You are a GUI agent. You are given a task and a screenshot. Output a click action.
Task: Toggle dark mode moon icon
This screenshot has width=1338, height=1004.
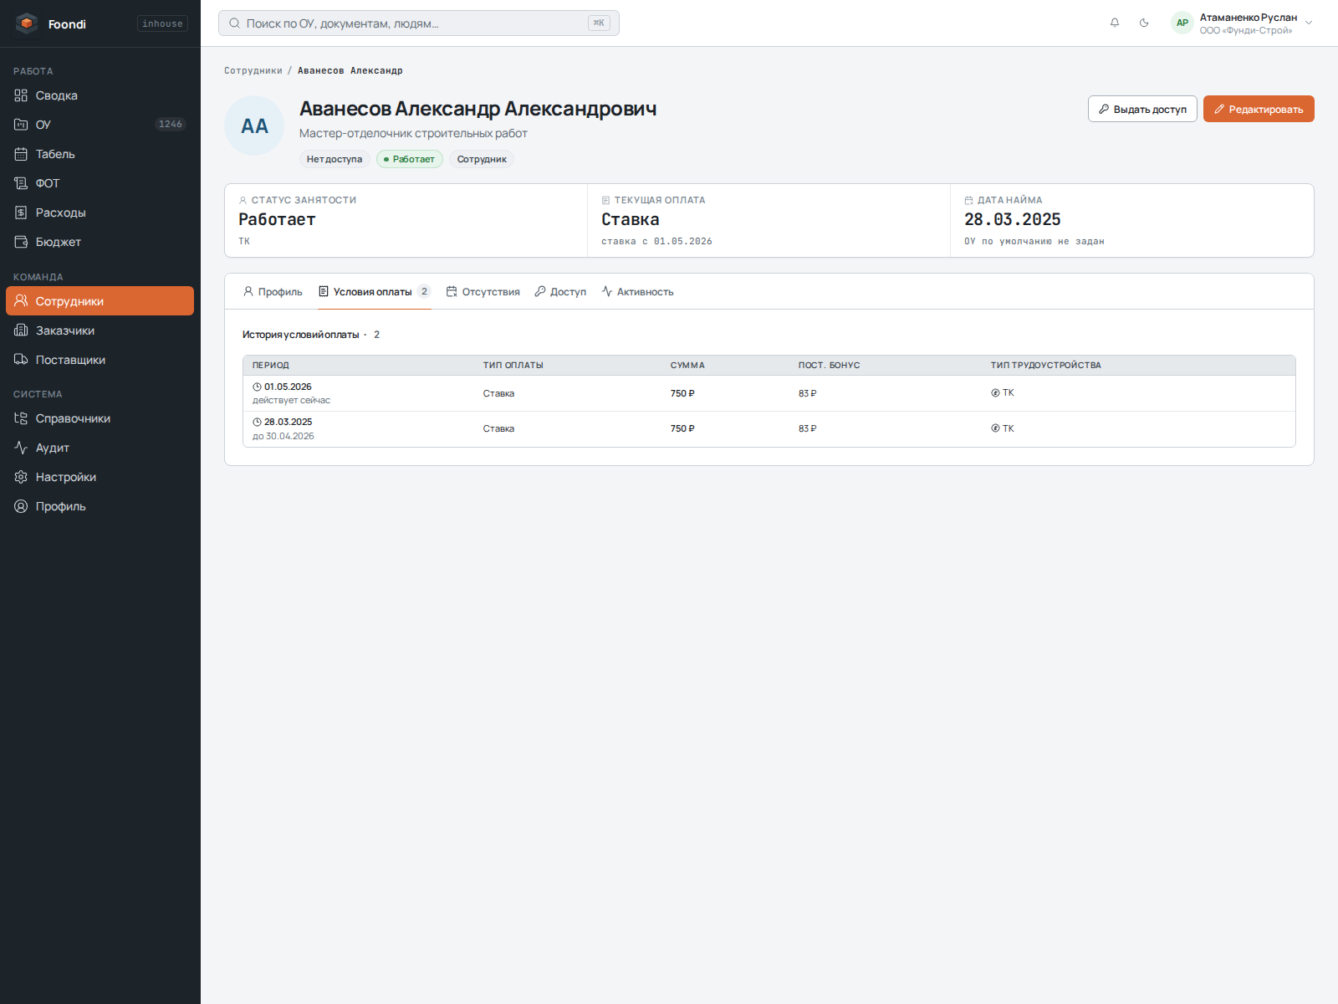1144,23
